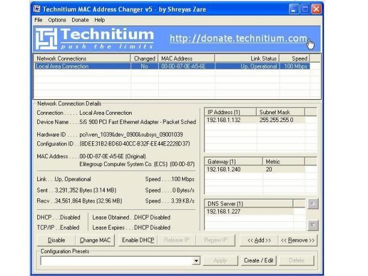This screenshot has height=276, width=368.
Task: Select the Local Area Connection row
Action: tap(172, 66)
